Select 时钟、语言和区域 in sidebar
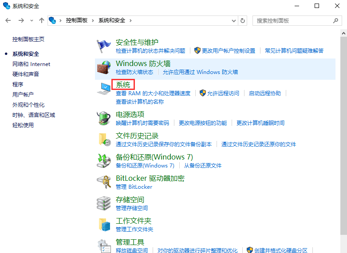This screenshot has height=253, width=347. (34, 115)
